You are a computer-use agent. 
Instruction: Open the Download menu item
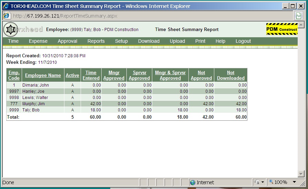click(149, 41)
